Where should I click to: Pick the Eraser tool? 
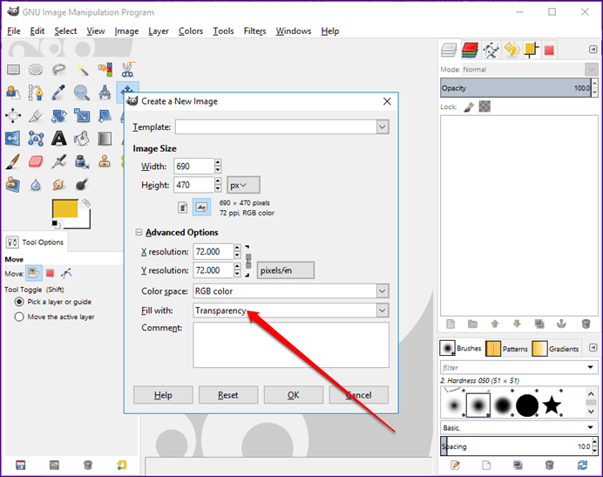point(36,161)
